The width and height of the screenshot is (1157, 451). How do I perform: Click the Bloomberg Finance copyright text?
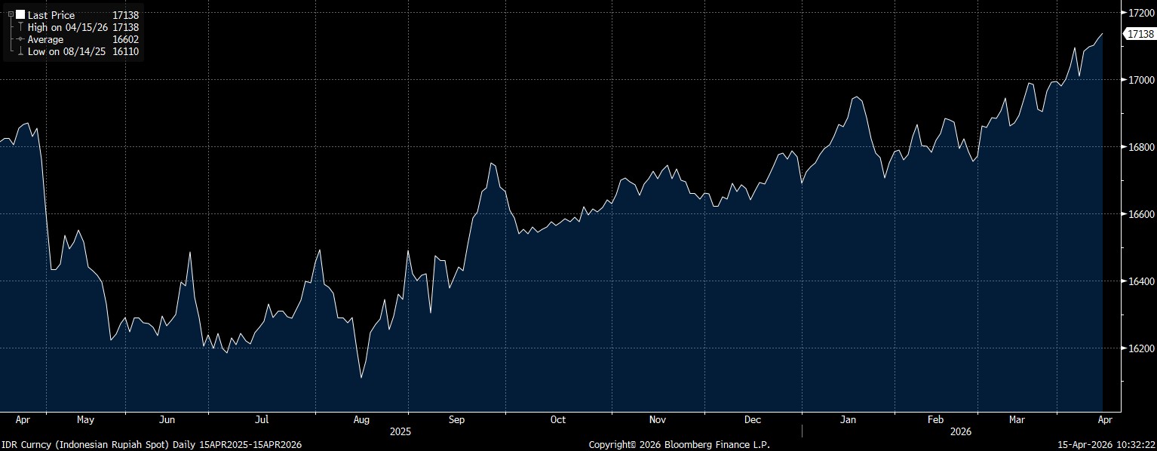(x=679, y=445)
